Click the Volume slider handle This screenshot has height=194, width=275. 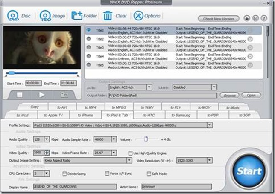point(146,139)
